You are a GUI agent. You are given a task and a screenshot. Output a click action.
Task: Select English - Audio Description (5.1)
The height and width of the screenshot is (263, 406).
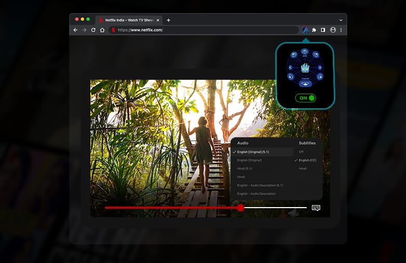[x=260, y=185]
